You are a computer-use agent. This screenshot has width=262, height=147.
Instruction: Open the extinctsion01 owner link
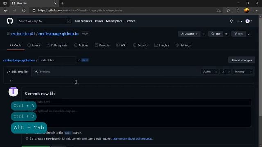(23, 33)
